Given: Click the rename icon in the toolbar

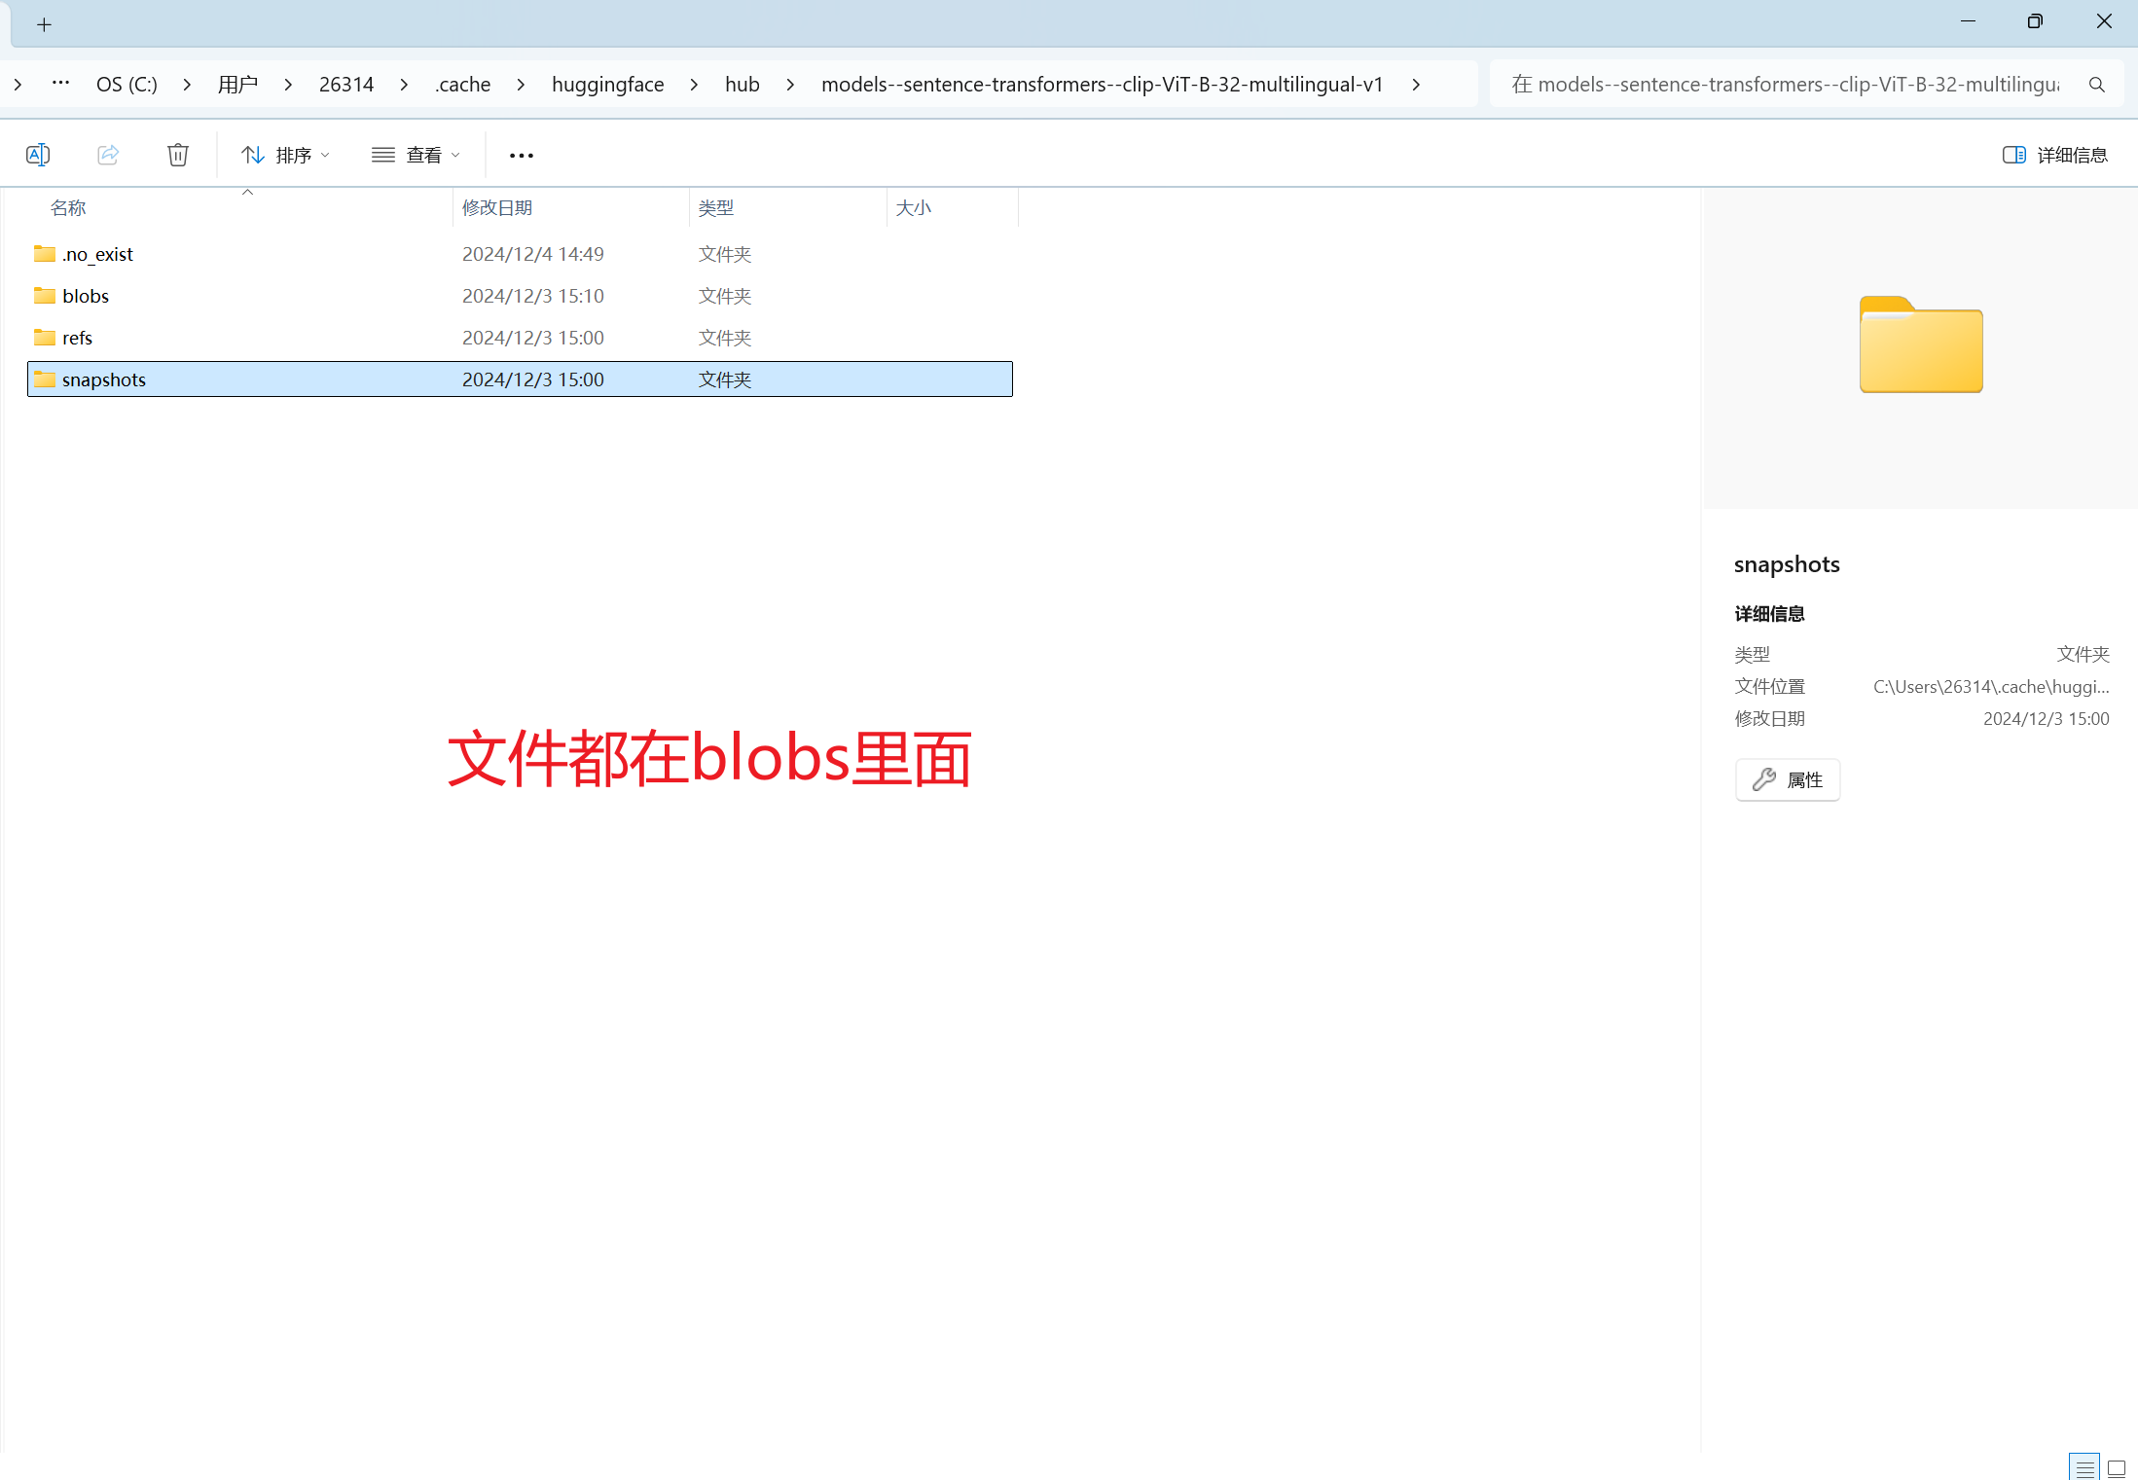Looking at the screenshot, I should coord(38,154).
